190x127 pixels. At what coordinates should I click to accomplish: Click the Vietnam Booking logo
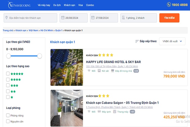pyautogui.click(x=19, y=5)
